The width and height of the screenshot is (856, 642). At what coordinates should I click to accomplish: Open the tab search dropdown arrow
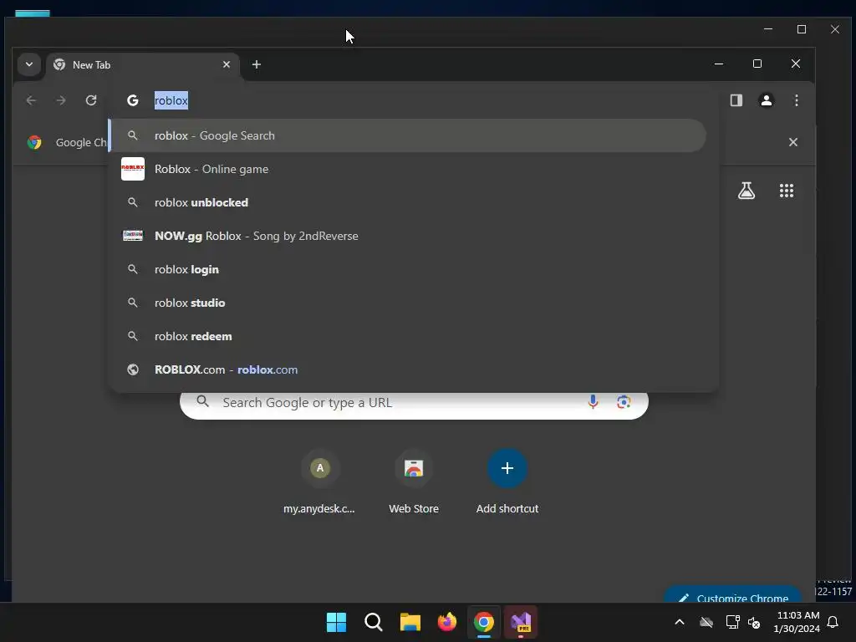coord(29,64)
